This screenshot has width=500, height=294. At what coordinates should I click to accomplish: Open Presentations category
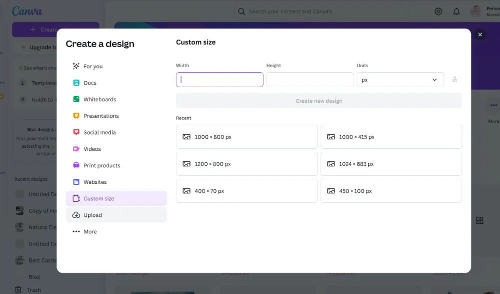click(116, 116)
